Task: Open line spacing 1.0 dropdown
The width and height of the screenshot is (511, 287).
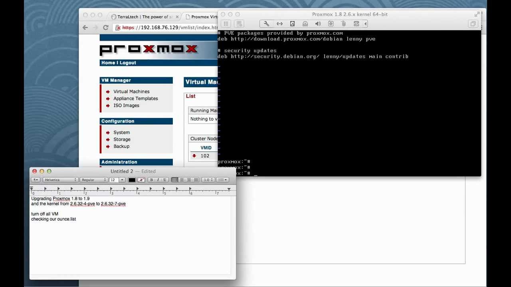Action: pos(208,180)
